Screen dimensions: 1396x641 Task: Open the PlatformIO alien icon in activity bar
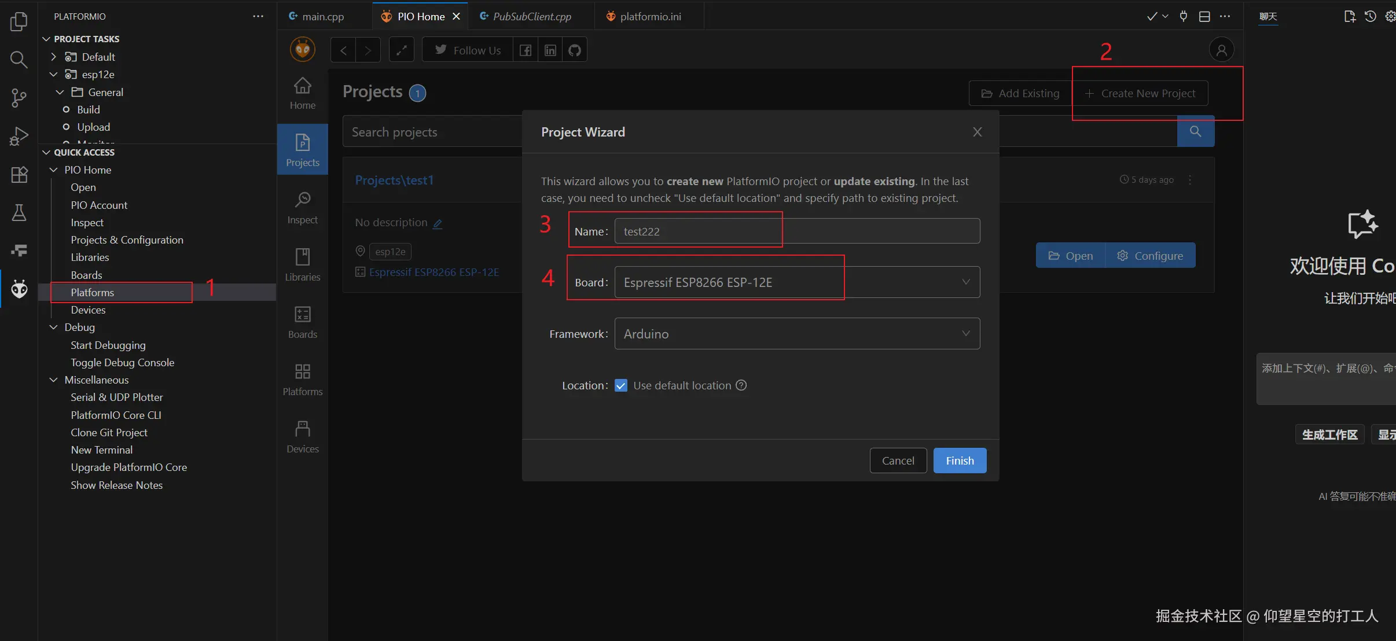point(19,289)
